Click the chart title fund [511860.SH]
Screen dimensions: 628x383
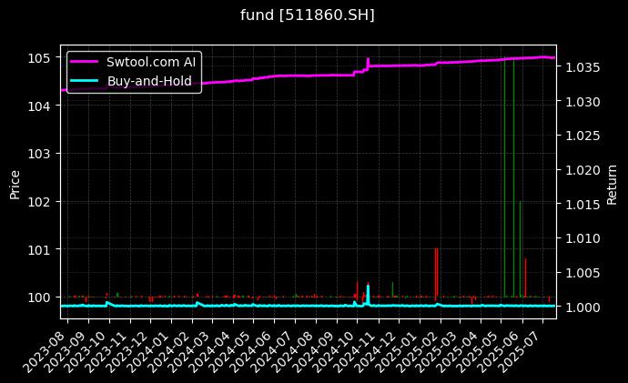[x=307, y=15]
